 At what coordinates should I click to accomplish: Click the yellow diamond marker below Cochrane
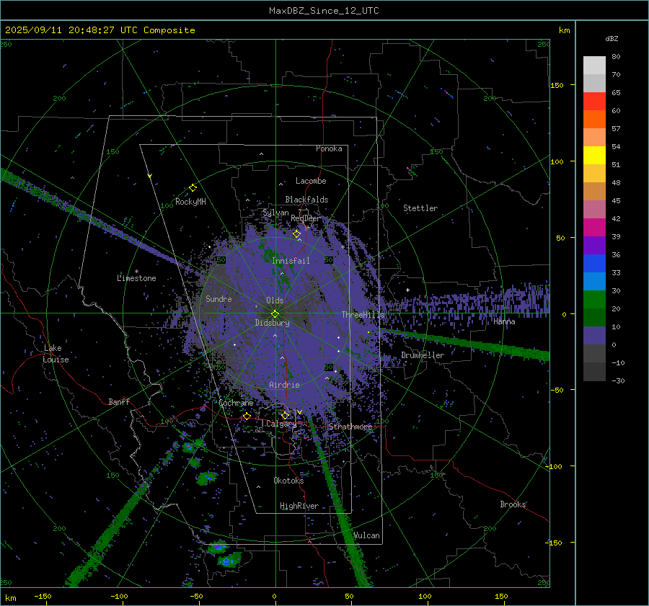pyautogui.click(x=247, y=416)
